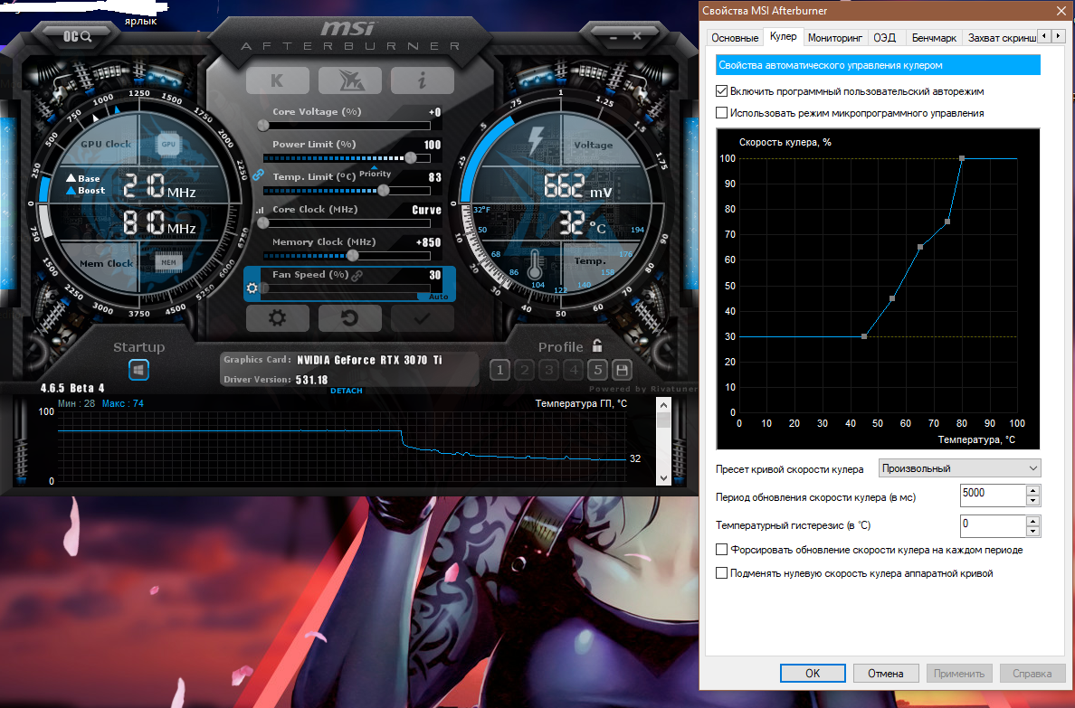
Task: Click the MSI dragon logo button
Action: [x=350, y=80]
